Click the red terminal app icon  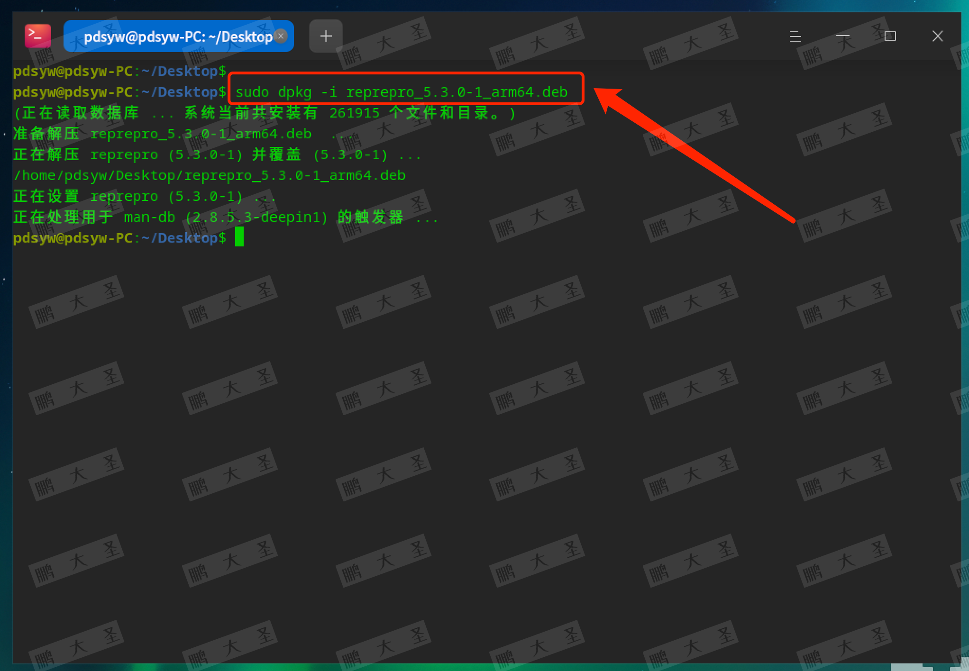[37, 36]
